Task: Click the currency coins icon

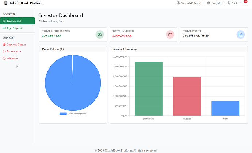Action: (x=229, y=3)
